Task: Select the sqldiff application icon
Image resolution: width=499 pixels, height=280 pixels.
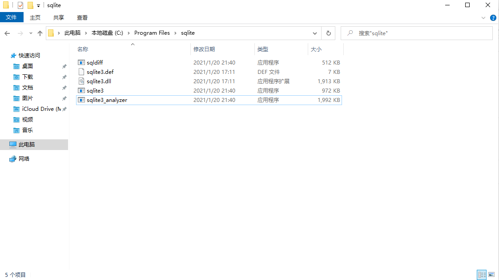Action: [81, 62]
